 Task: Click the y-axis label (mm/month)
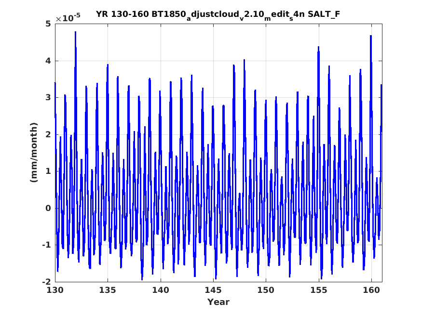(34, 152)
